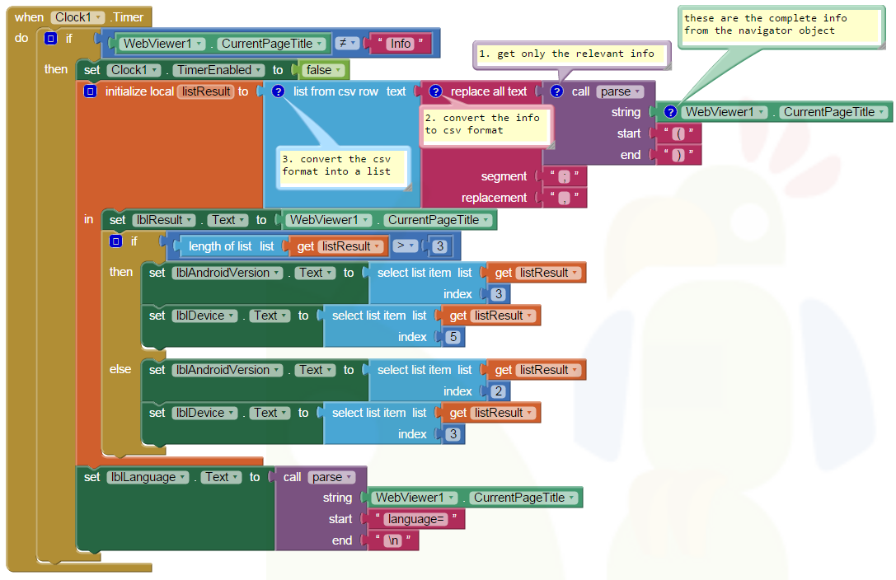Toggle comment icon on WebViewer1 string argument block
This screenshot has height=580, width=896.
pyautogui.click(x=670, y=112)
